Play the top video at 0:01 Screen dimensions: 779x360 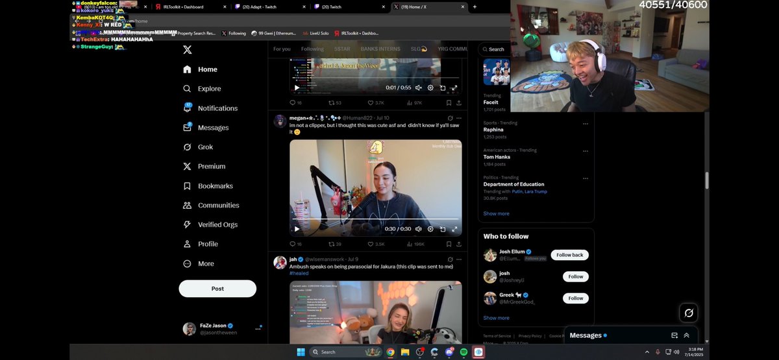297,88
